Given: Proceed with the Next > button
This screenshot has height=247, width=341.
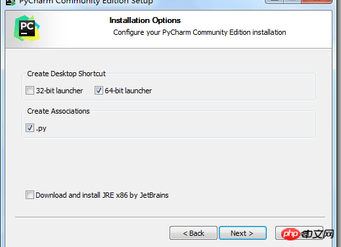Looking at the screenshot, I should pos(242,233).
